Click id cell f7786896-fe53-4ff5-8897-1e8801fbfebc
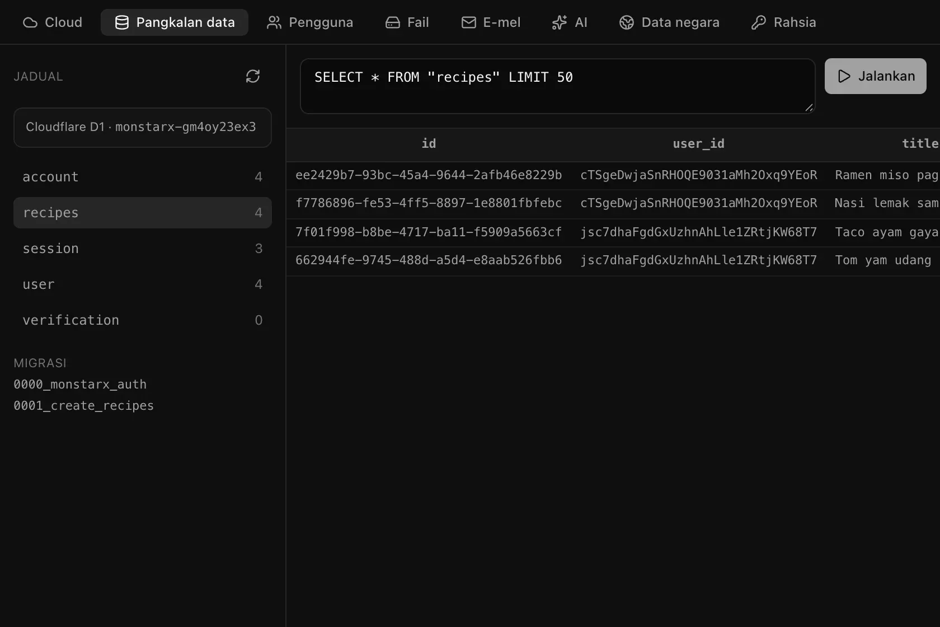The width and height of the screenshot is (940, 627). click(x=429, y=203)
